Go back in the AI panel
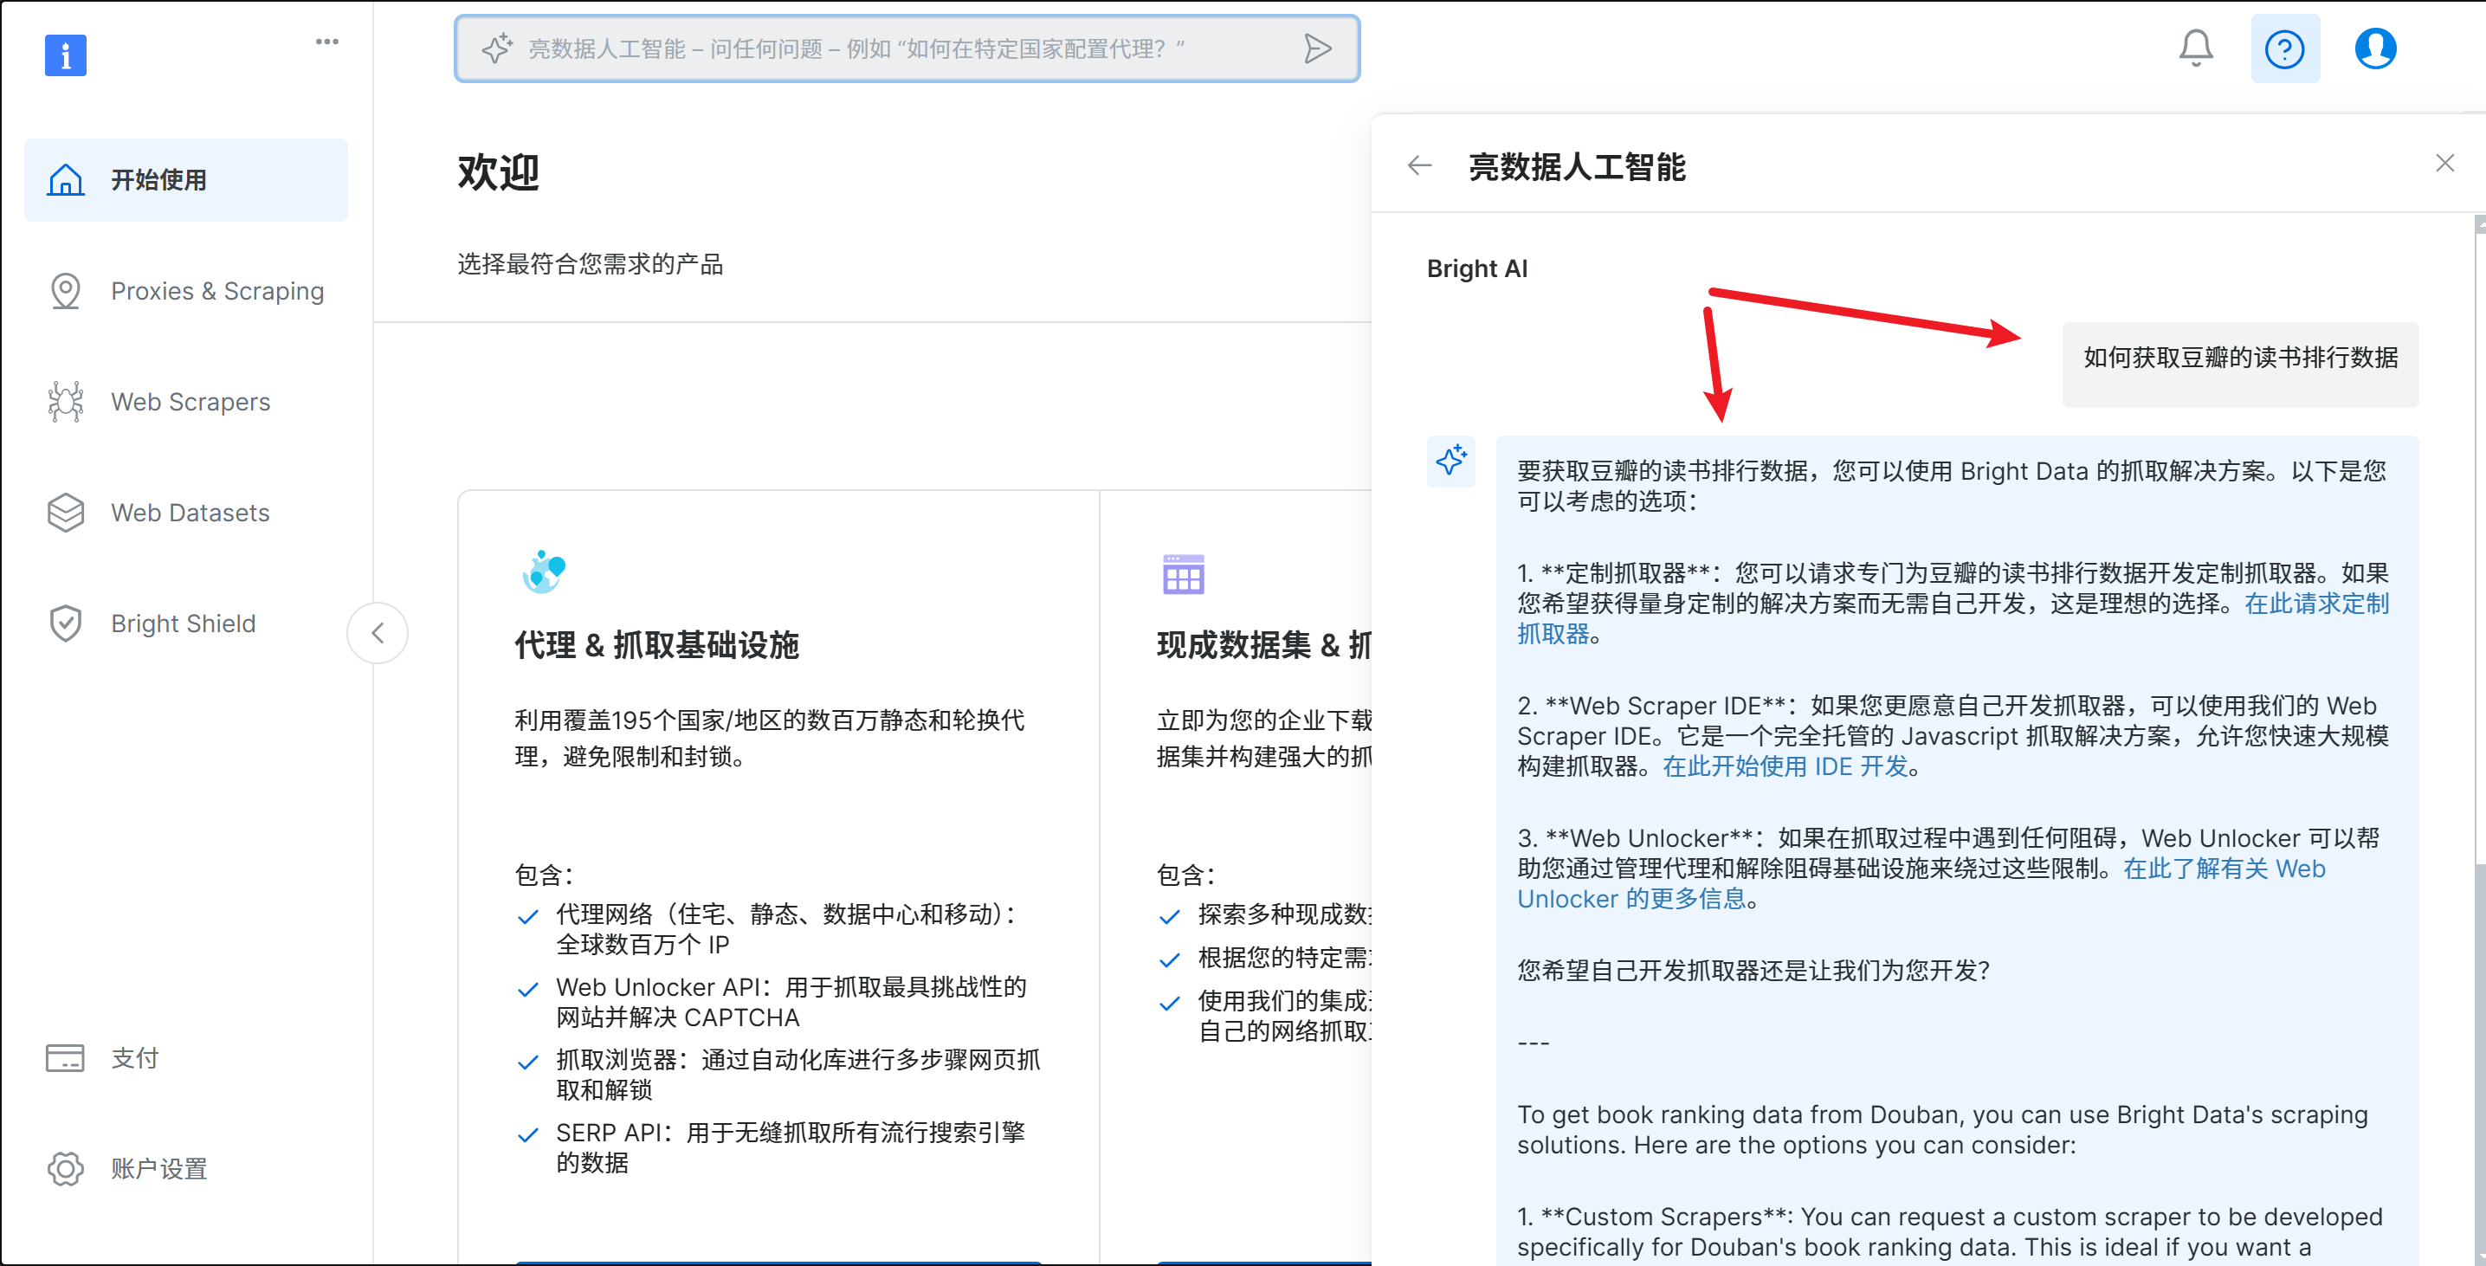Image resolution: width=2486 pixels, height=1266 pixels. click(x=1419, y=166)
